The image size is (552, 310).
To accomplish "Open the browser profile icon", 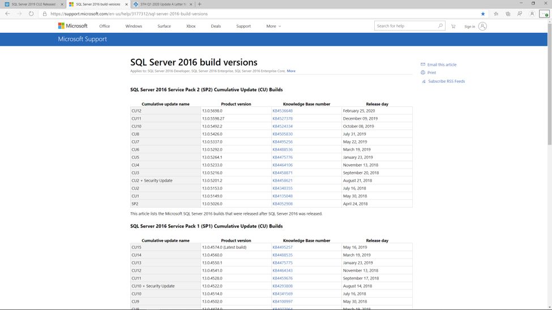I will click(x=532, y=14).
